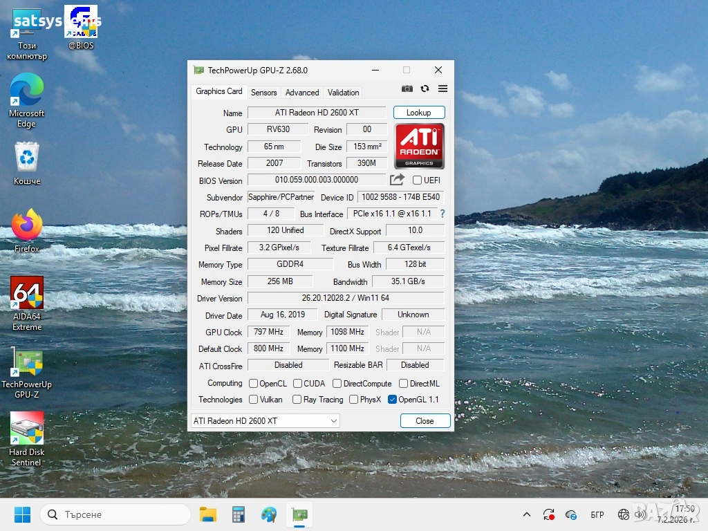Click the Firefox desktop icon

coord(27,225)
